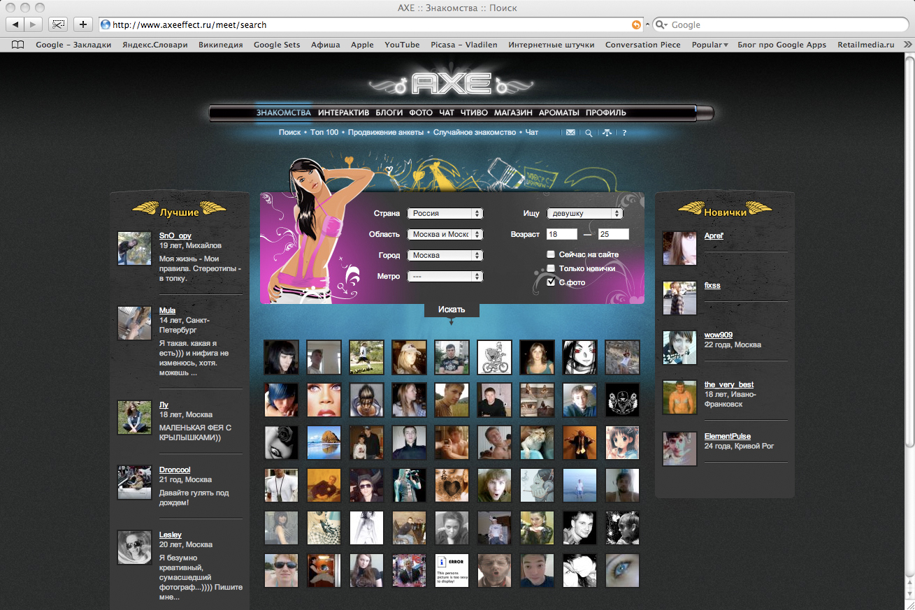Go back with Safari's back arrow
This screenshot has width=915, height=610.
tap(15, 24)
